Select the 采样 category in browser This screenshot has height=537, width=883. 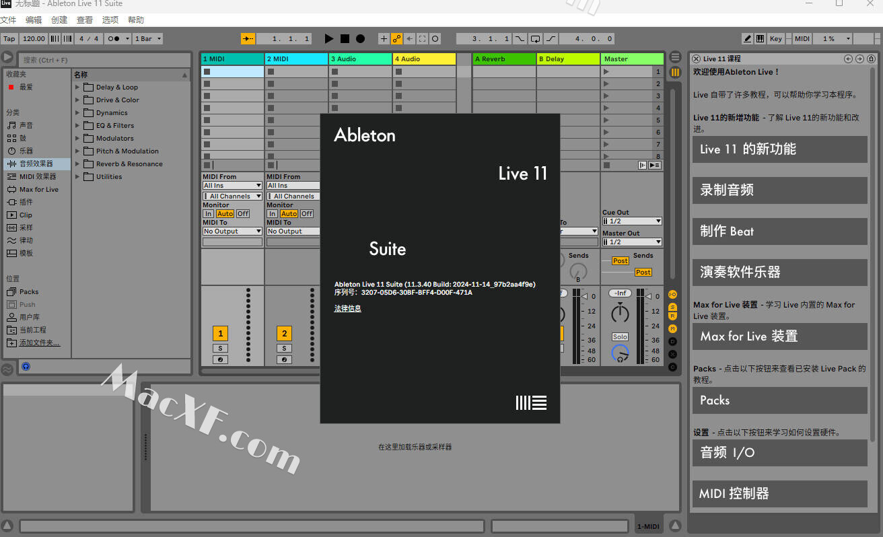point(36,227)
